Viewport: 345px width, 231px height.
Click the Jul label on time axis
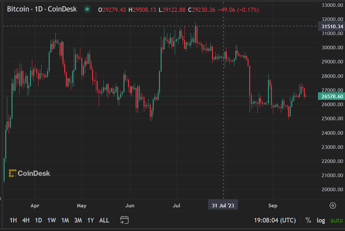(x=176, y=206)
